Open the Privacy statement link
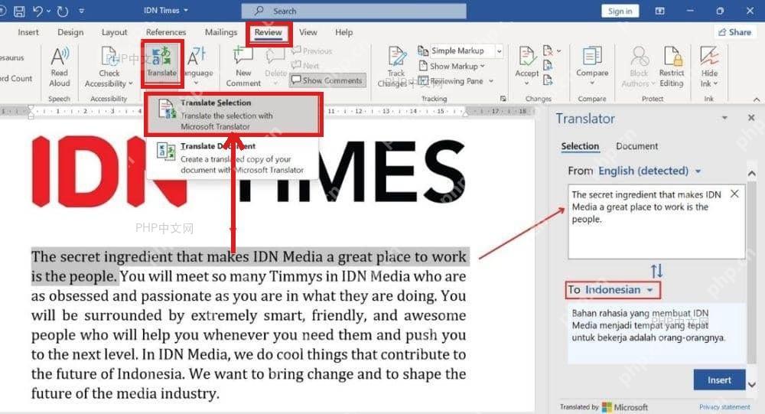The height and width of the screenshot is (414, 765). coord(724,406)
